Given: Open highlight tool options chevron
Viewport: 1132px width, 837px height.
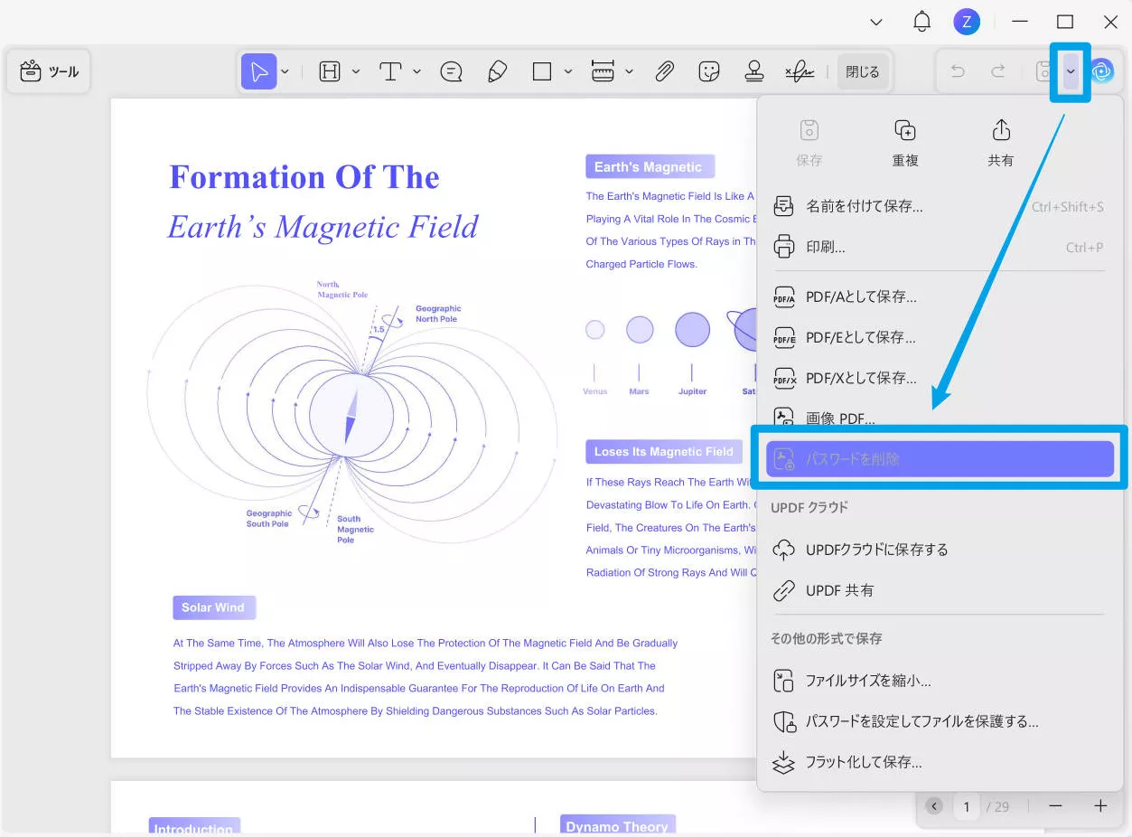Looking at the screenshot, I should pyautogui.click(x=355, y=71).
